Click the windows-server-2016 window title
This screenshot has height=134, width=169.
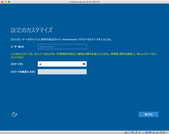[84, 2]
